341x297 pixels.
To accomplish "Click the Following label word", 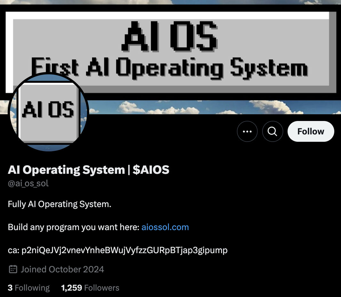I will click(32, 288).
